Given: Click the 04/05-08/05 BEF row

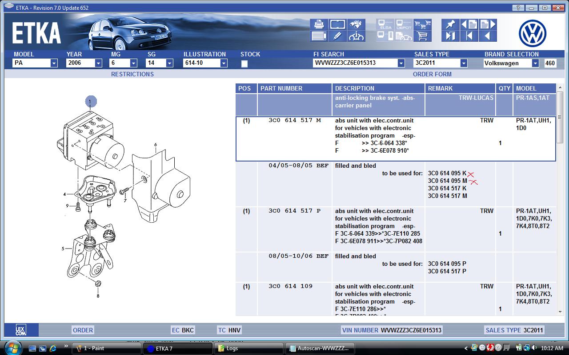Looking at the screenshot, I should coord(396,184).
